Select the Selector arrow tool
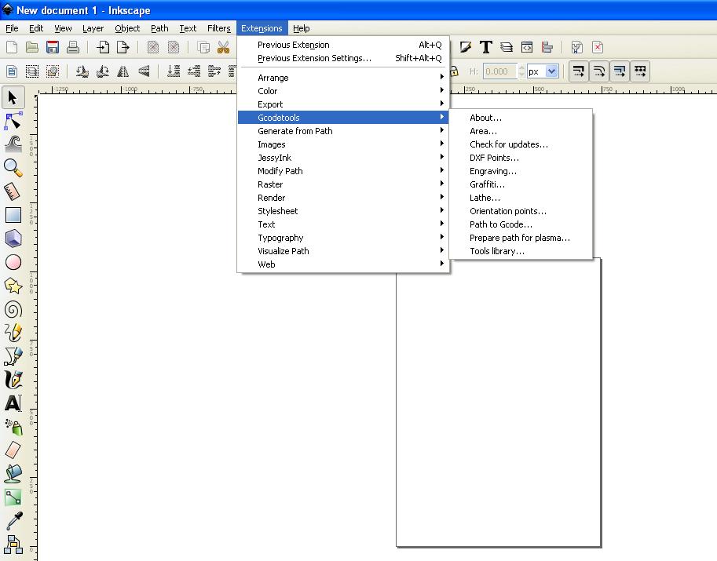This screenshot has width=717, height=561. click(13, 98)
